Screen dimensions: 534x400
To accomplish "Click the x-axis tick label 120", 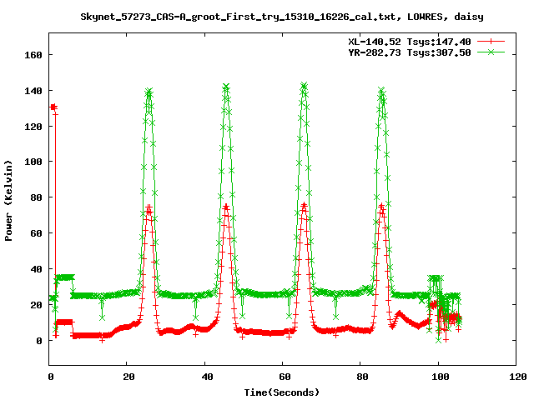I will click(518, 377).
